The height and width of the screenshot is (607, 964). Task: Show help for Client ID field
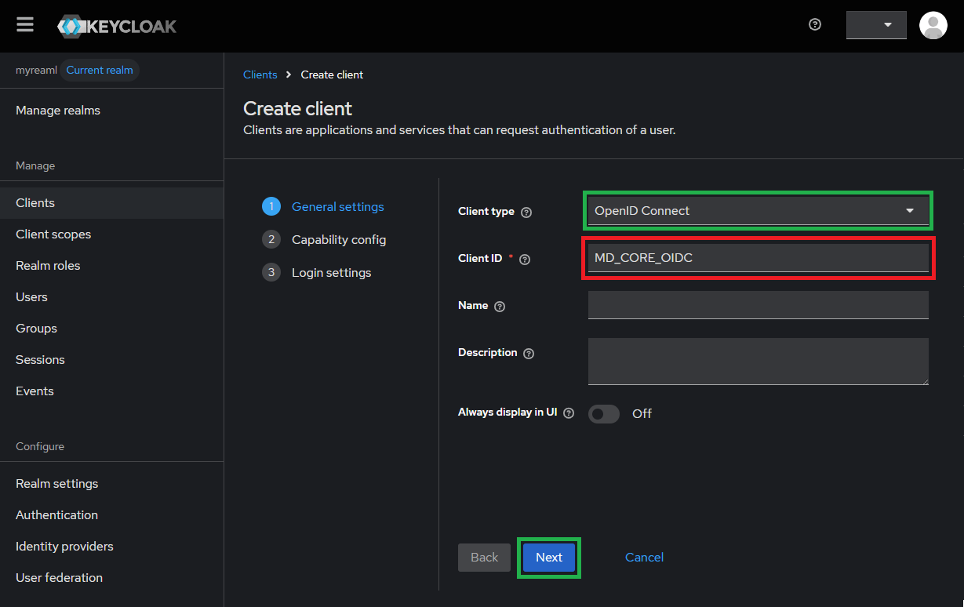coord(525,260)
